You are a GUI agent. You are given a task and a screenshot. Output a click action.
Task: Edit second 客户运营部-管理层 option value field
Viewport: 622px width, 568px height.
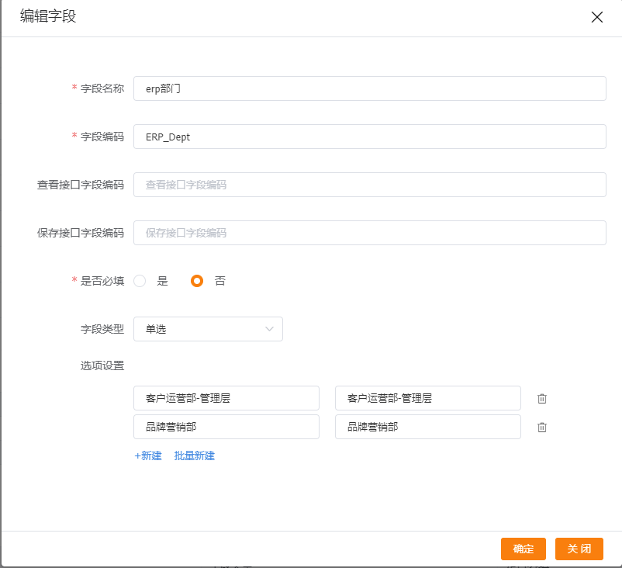coord(427,398)
